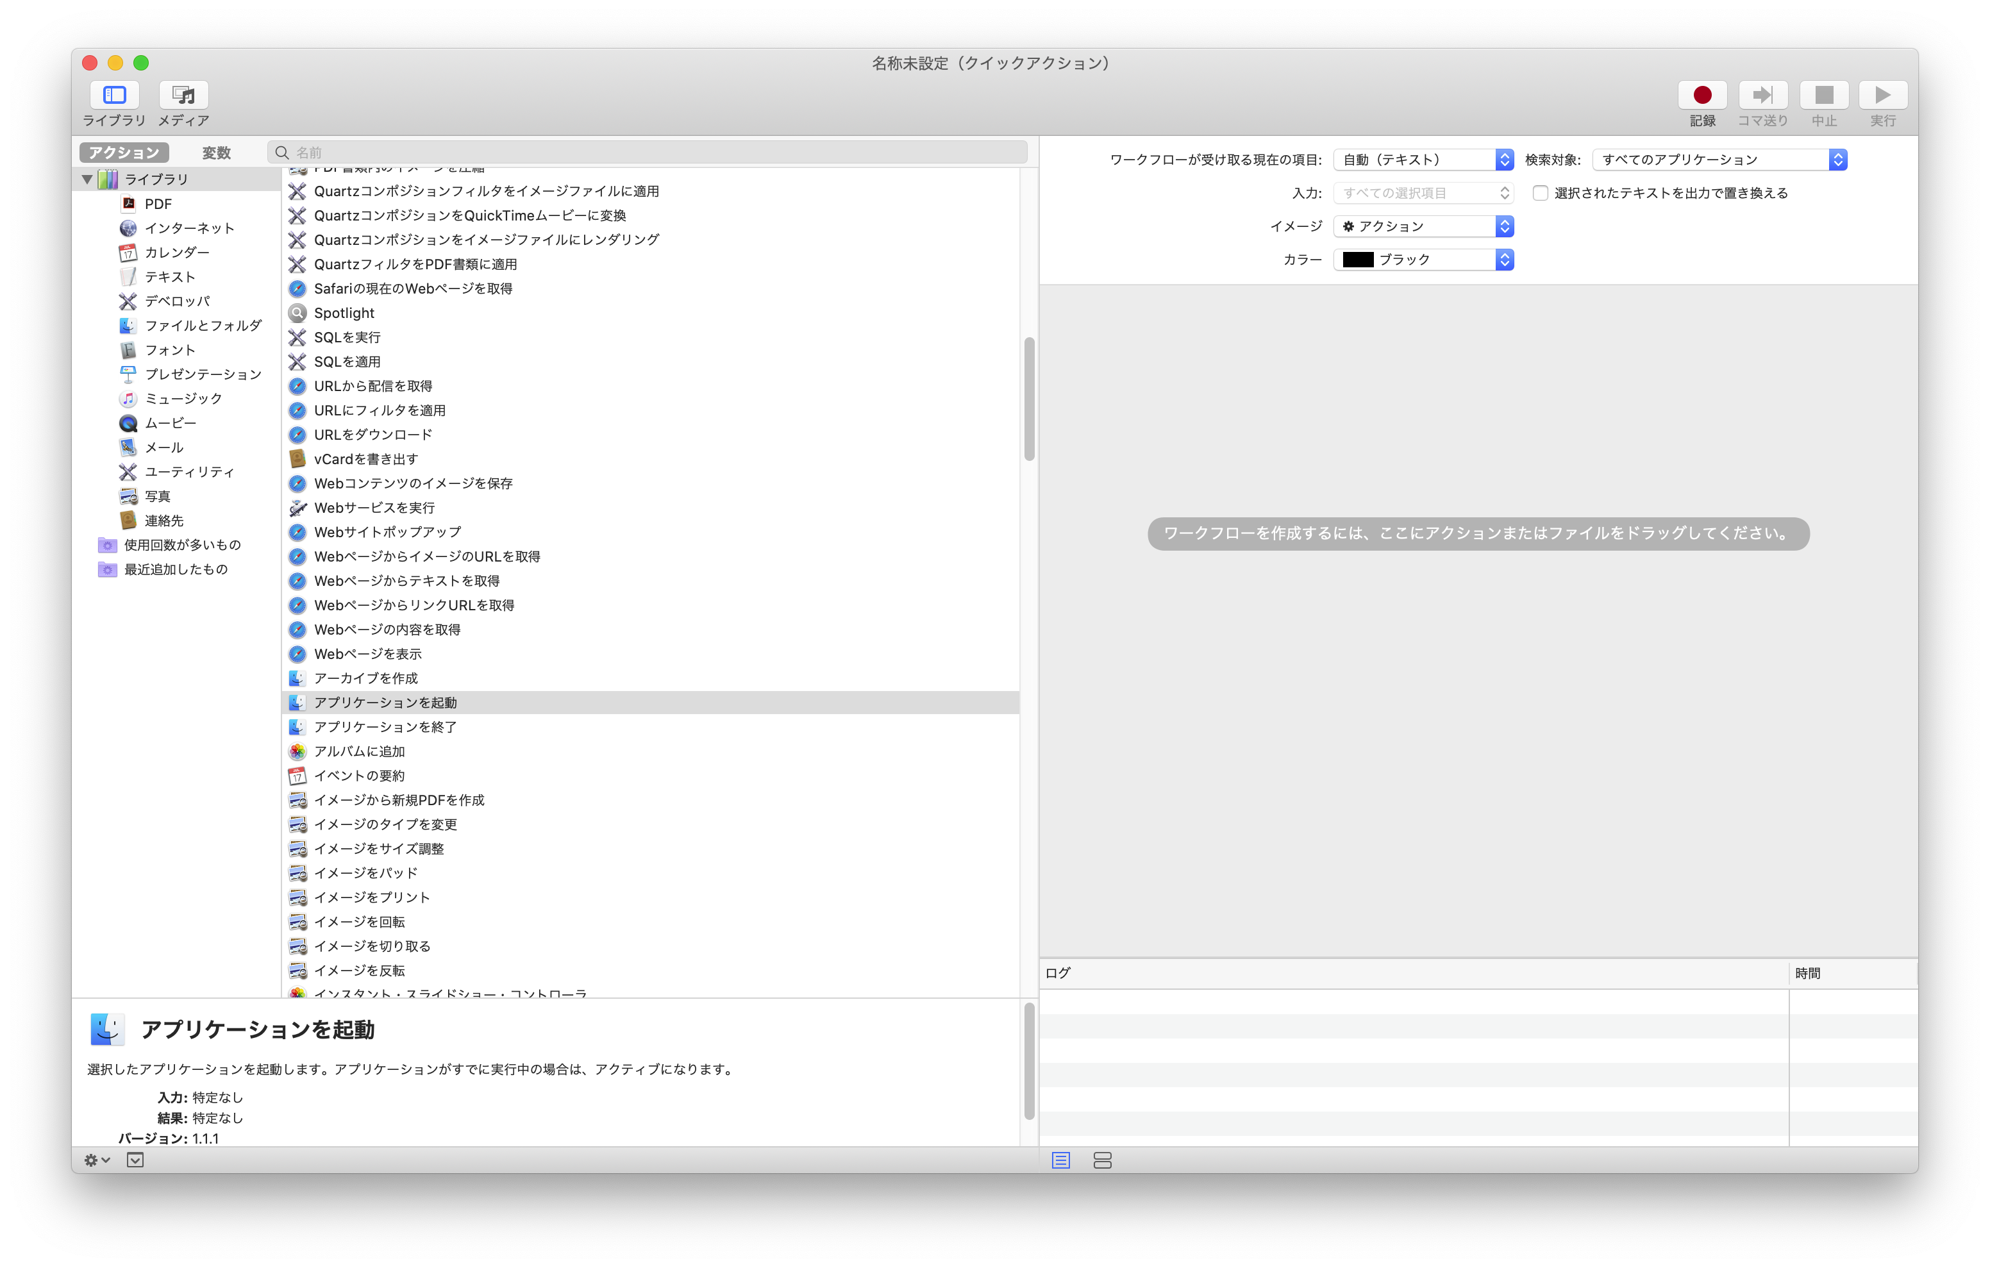
Task: Switch to the アクション tab
Action: click(x=124, y=153)
